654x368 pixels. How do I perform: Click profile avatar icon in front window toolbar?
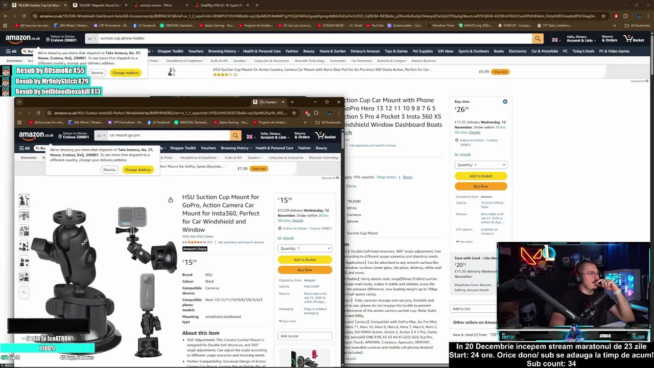point(330,113)
